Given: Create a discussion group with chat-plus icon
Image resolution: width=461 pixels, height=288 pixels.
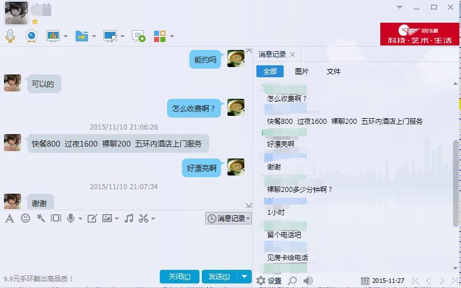Looking at the screenshot, I should click(139, 36).
